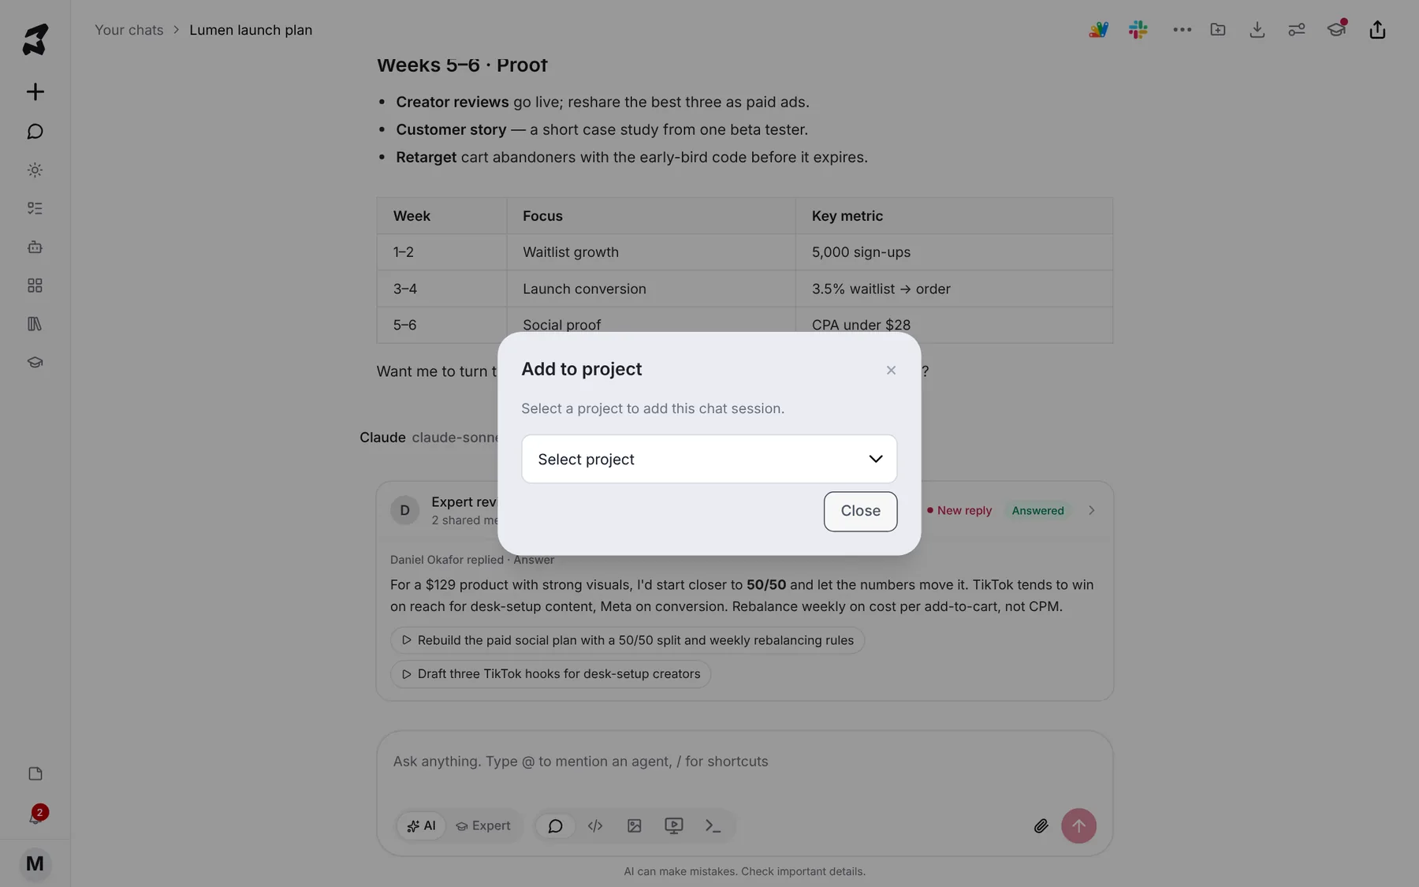Open the grid apps sidebar icon

point(35,285)
